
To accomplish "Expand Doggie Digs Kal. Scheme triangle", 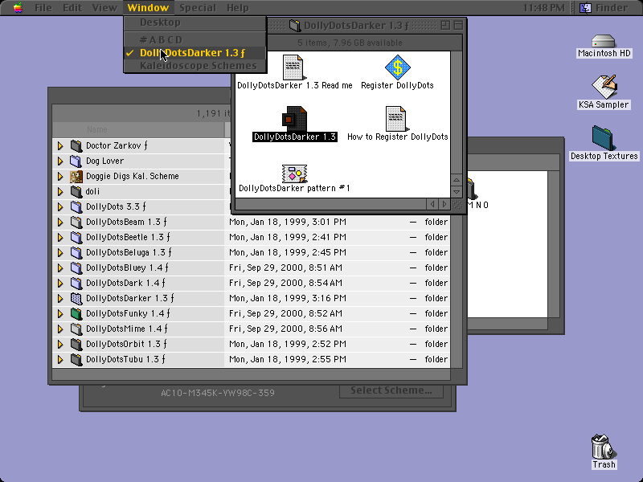I will coord(60,176).
